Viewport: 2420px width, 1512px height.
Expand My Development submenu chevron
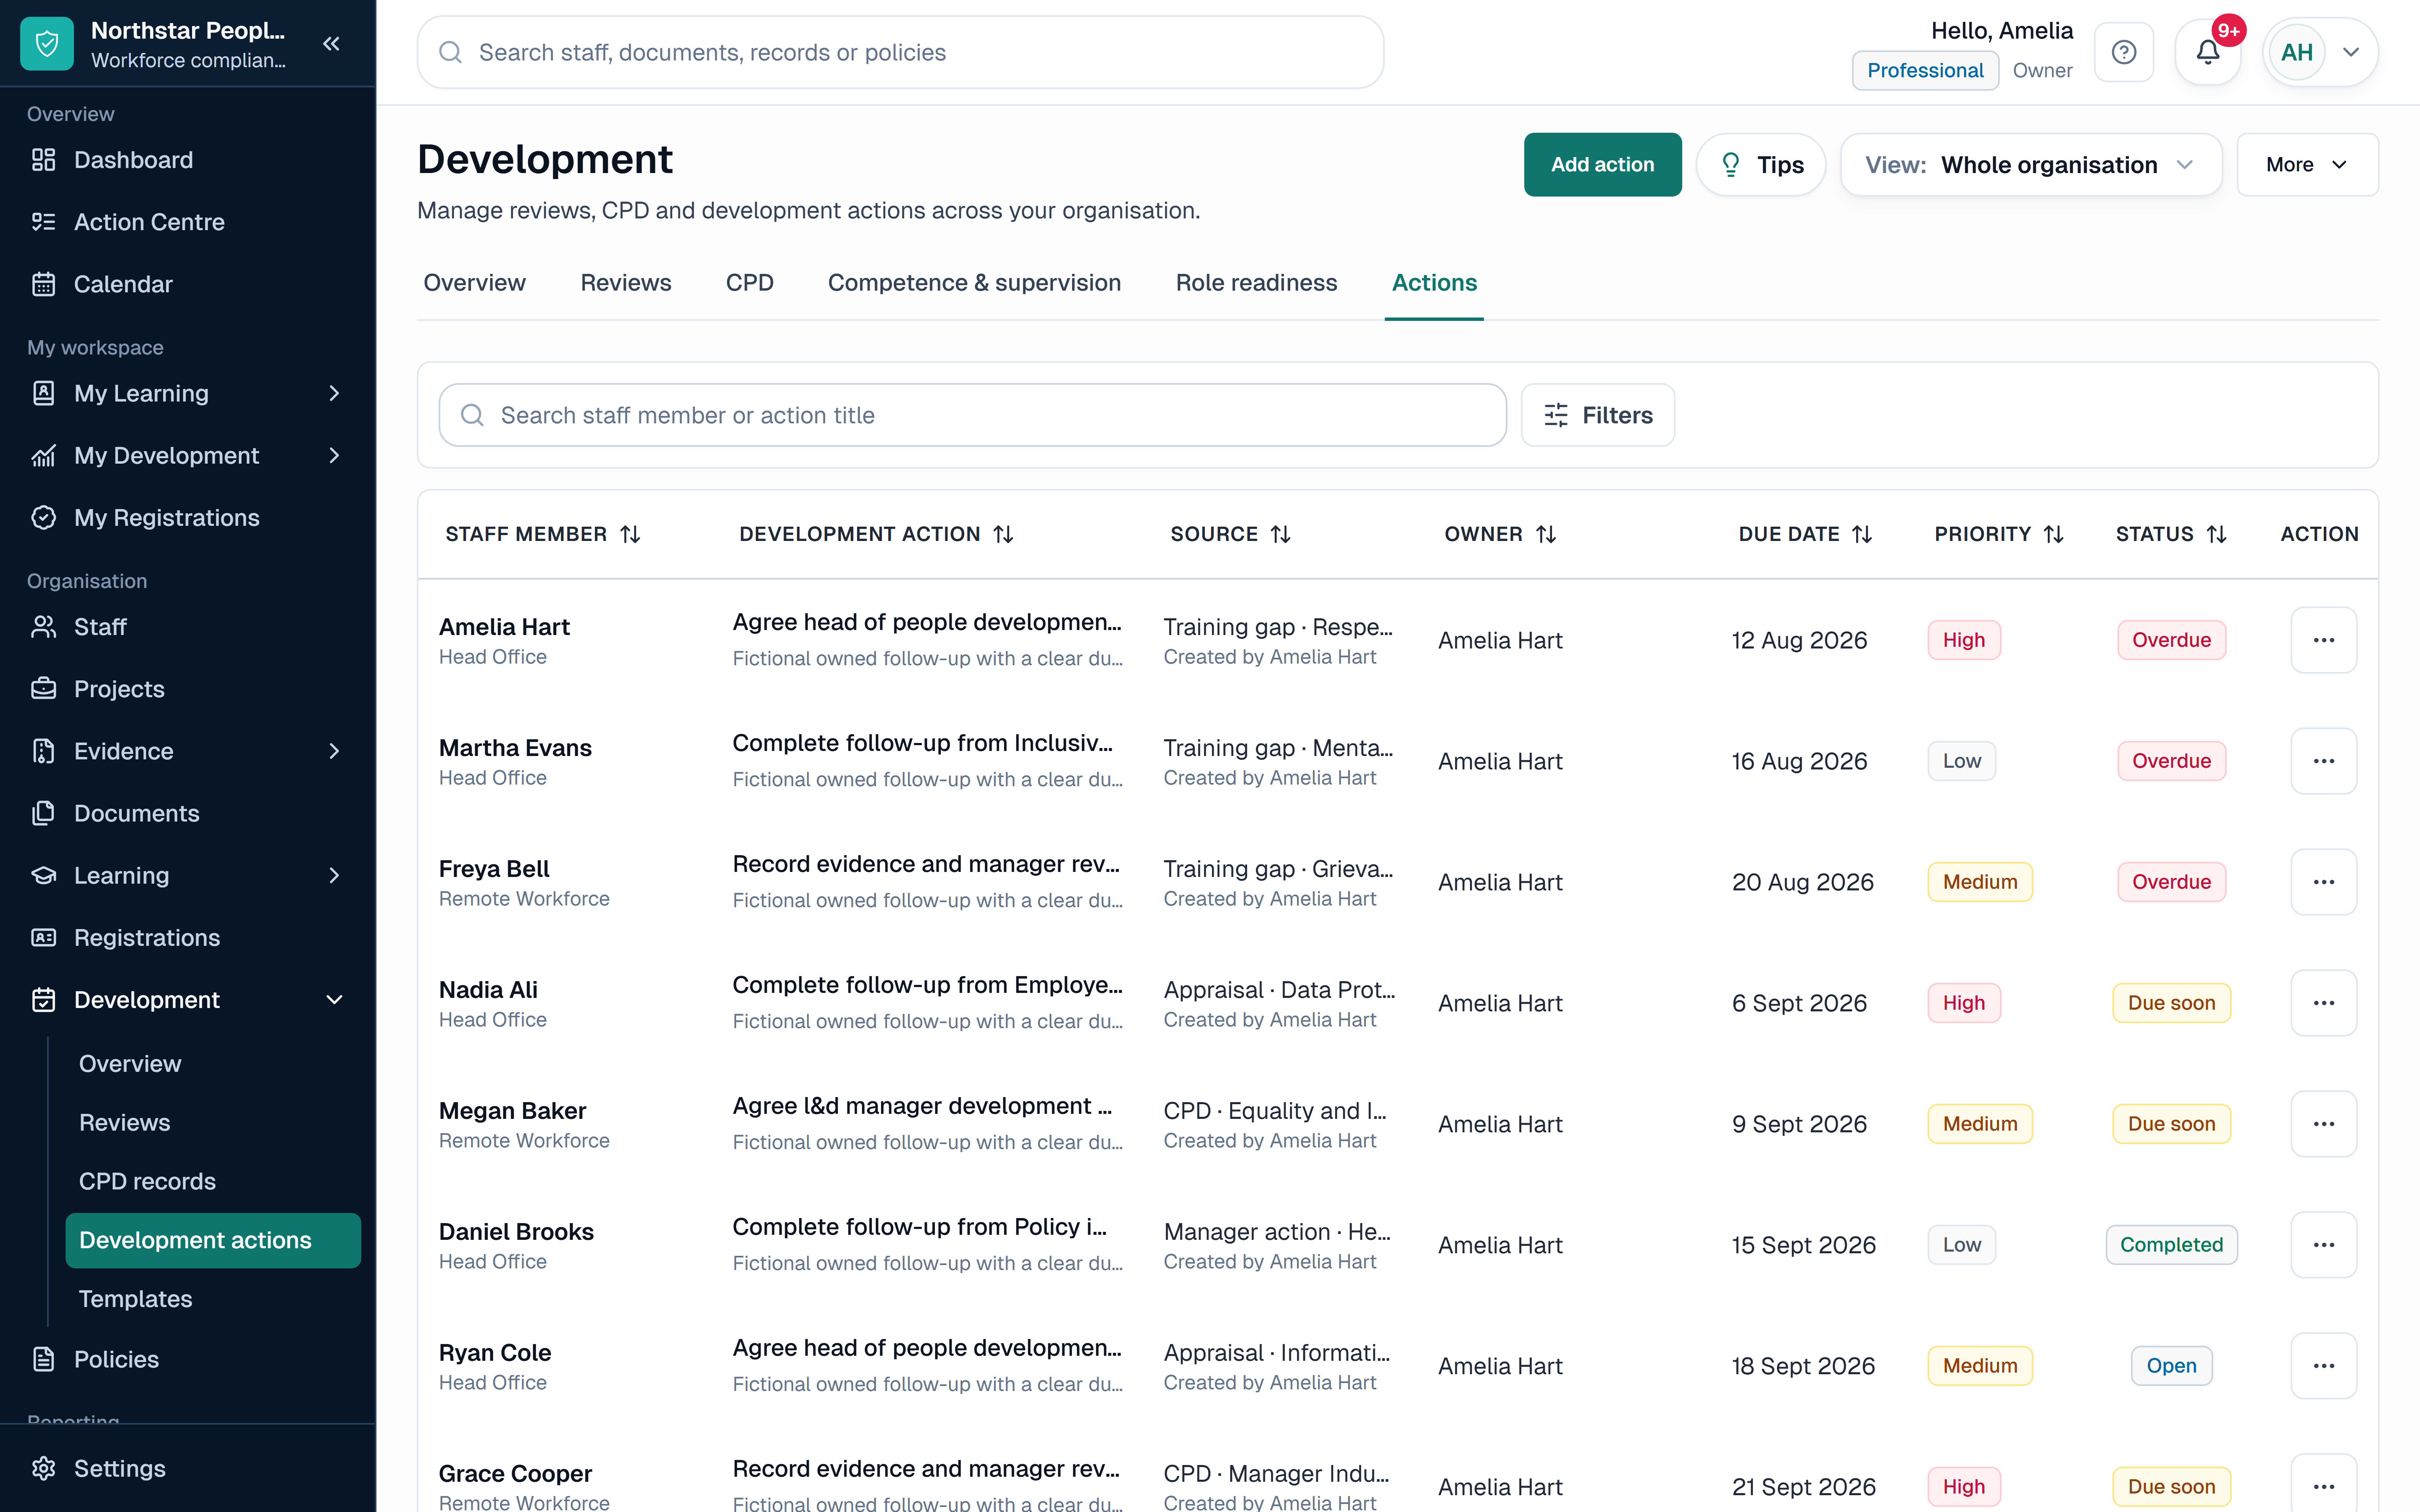pos(334,455)
